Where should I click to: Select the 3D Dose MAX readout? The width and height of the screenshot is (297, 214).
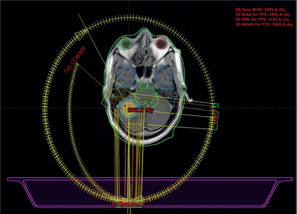[260, 10]
